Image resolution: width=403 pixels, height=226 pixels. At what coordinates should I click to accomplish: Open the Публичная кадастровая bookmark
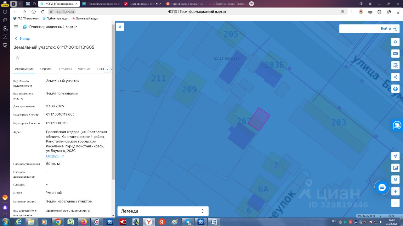click(x=55, y=19)
